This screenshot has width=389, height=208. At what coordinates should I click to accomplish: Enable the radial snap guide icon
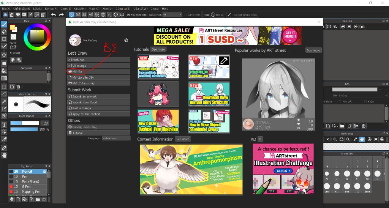pos(97,15)
